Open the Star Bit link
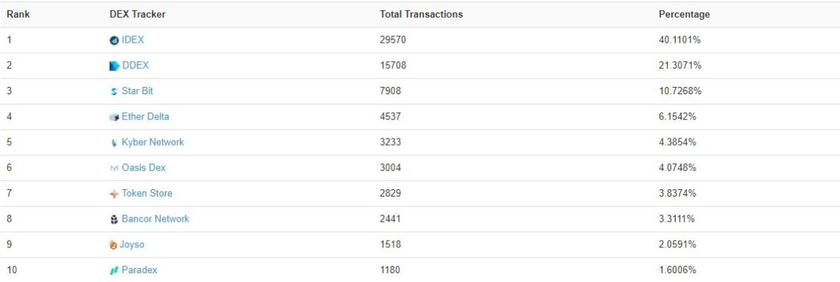 [137, 91]
